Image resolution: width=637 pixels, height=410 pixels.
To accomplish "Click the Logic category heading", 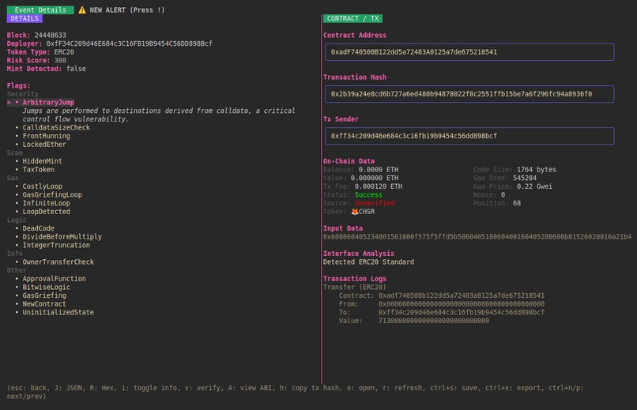I will pos(17,220).
